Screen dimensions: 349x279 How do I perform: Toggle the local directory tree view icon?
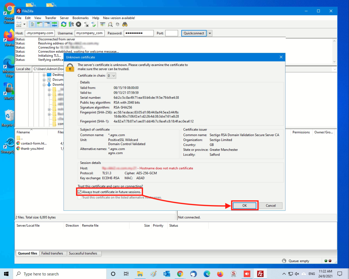click(x=40, y=24)
